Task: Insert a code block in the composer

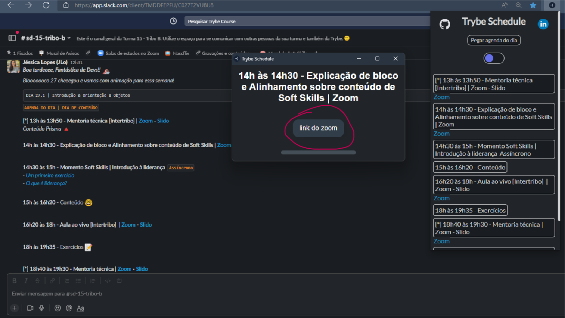Action: [119, 281]
